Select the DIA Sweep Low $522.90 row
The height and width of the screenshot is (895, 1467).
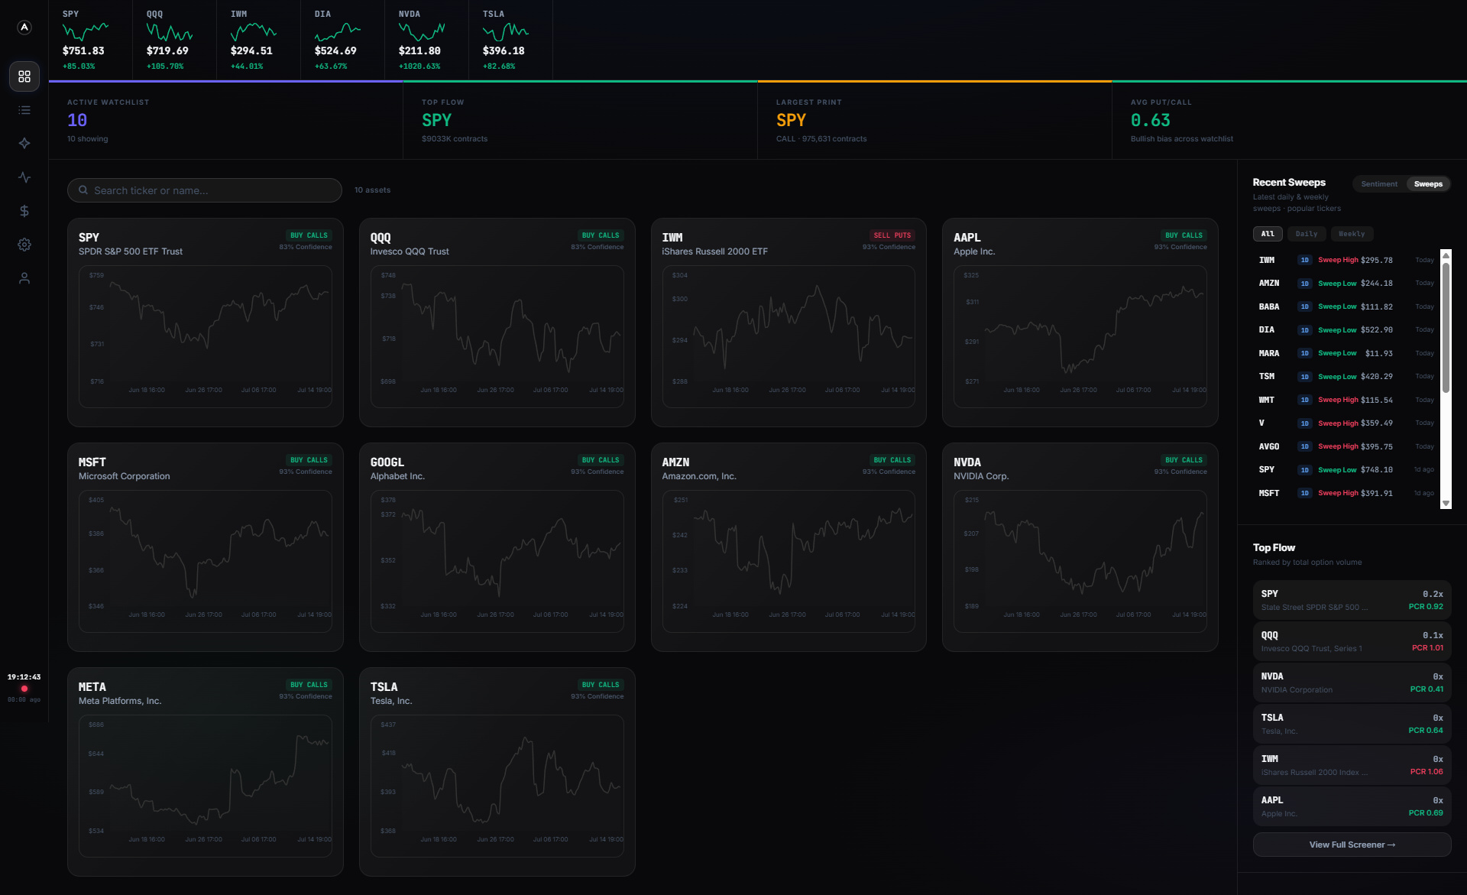point(1346,330)
